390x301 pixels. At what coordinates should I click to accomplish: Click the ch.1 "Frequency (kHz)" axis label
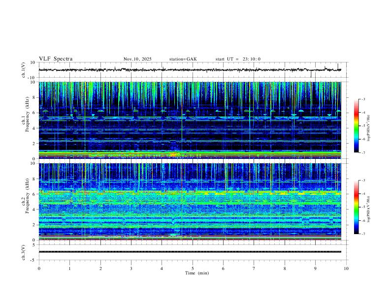(x=27, y=115)
